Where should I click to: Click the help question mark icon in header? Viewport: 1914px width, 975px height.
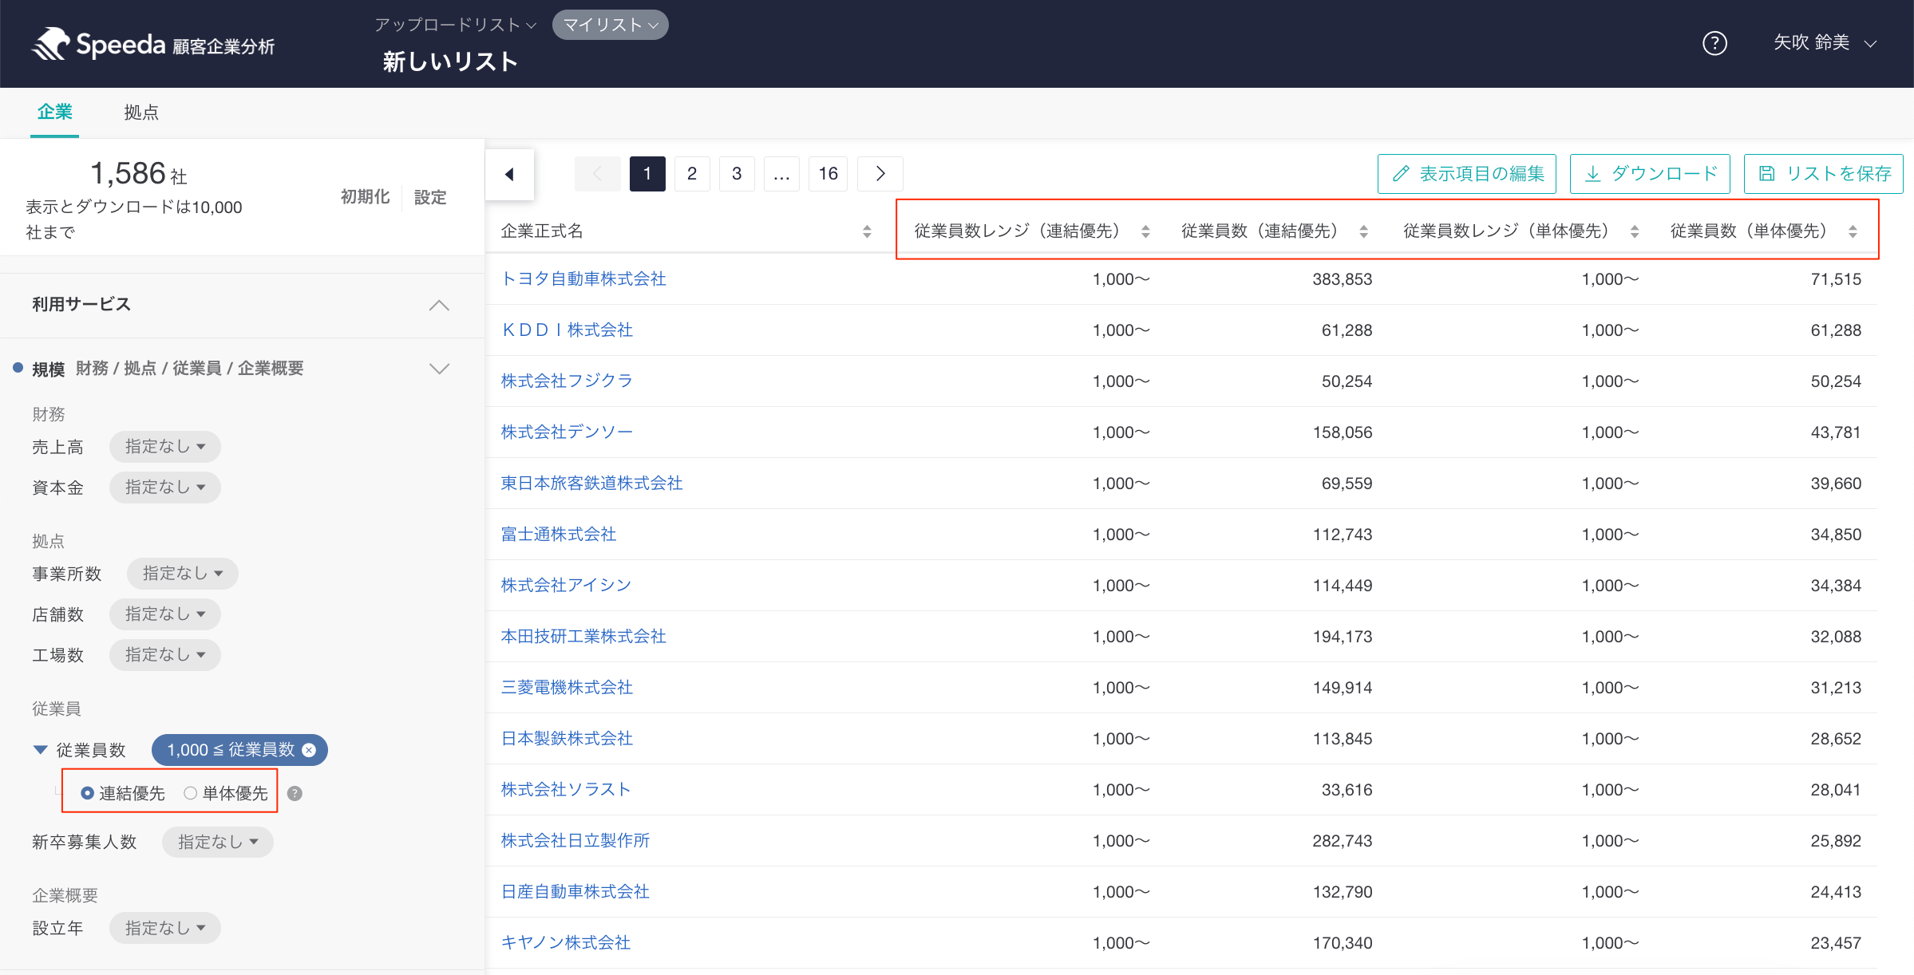point(1714,43)
